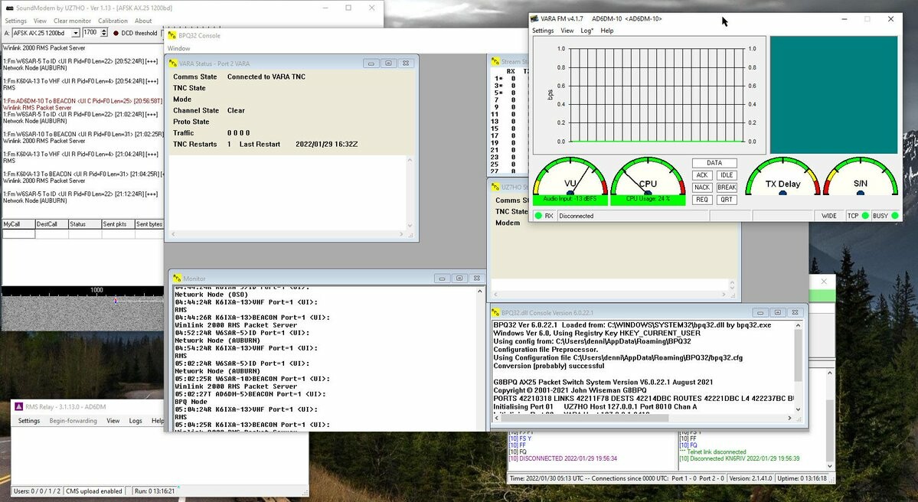Click the BREAK box in VARA FM
918x502 pixels.
727,187
